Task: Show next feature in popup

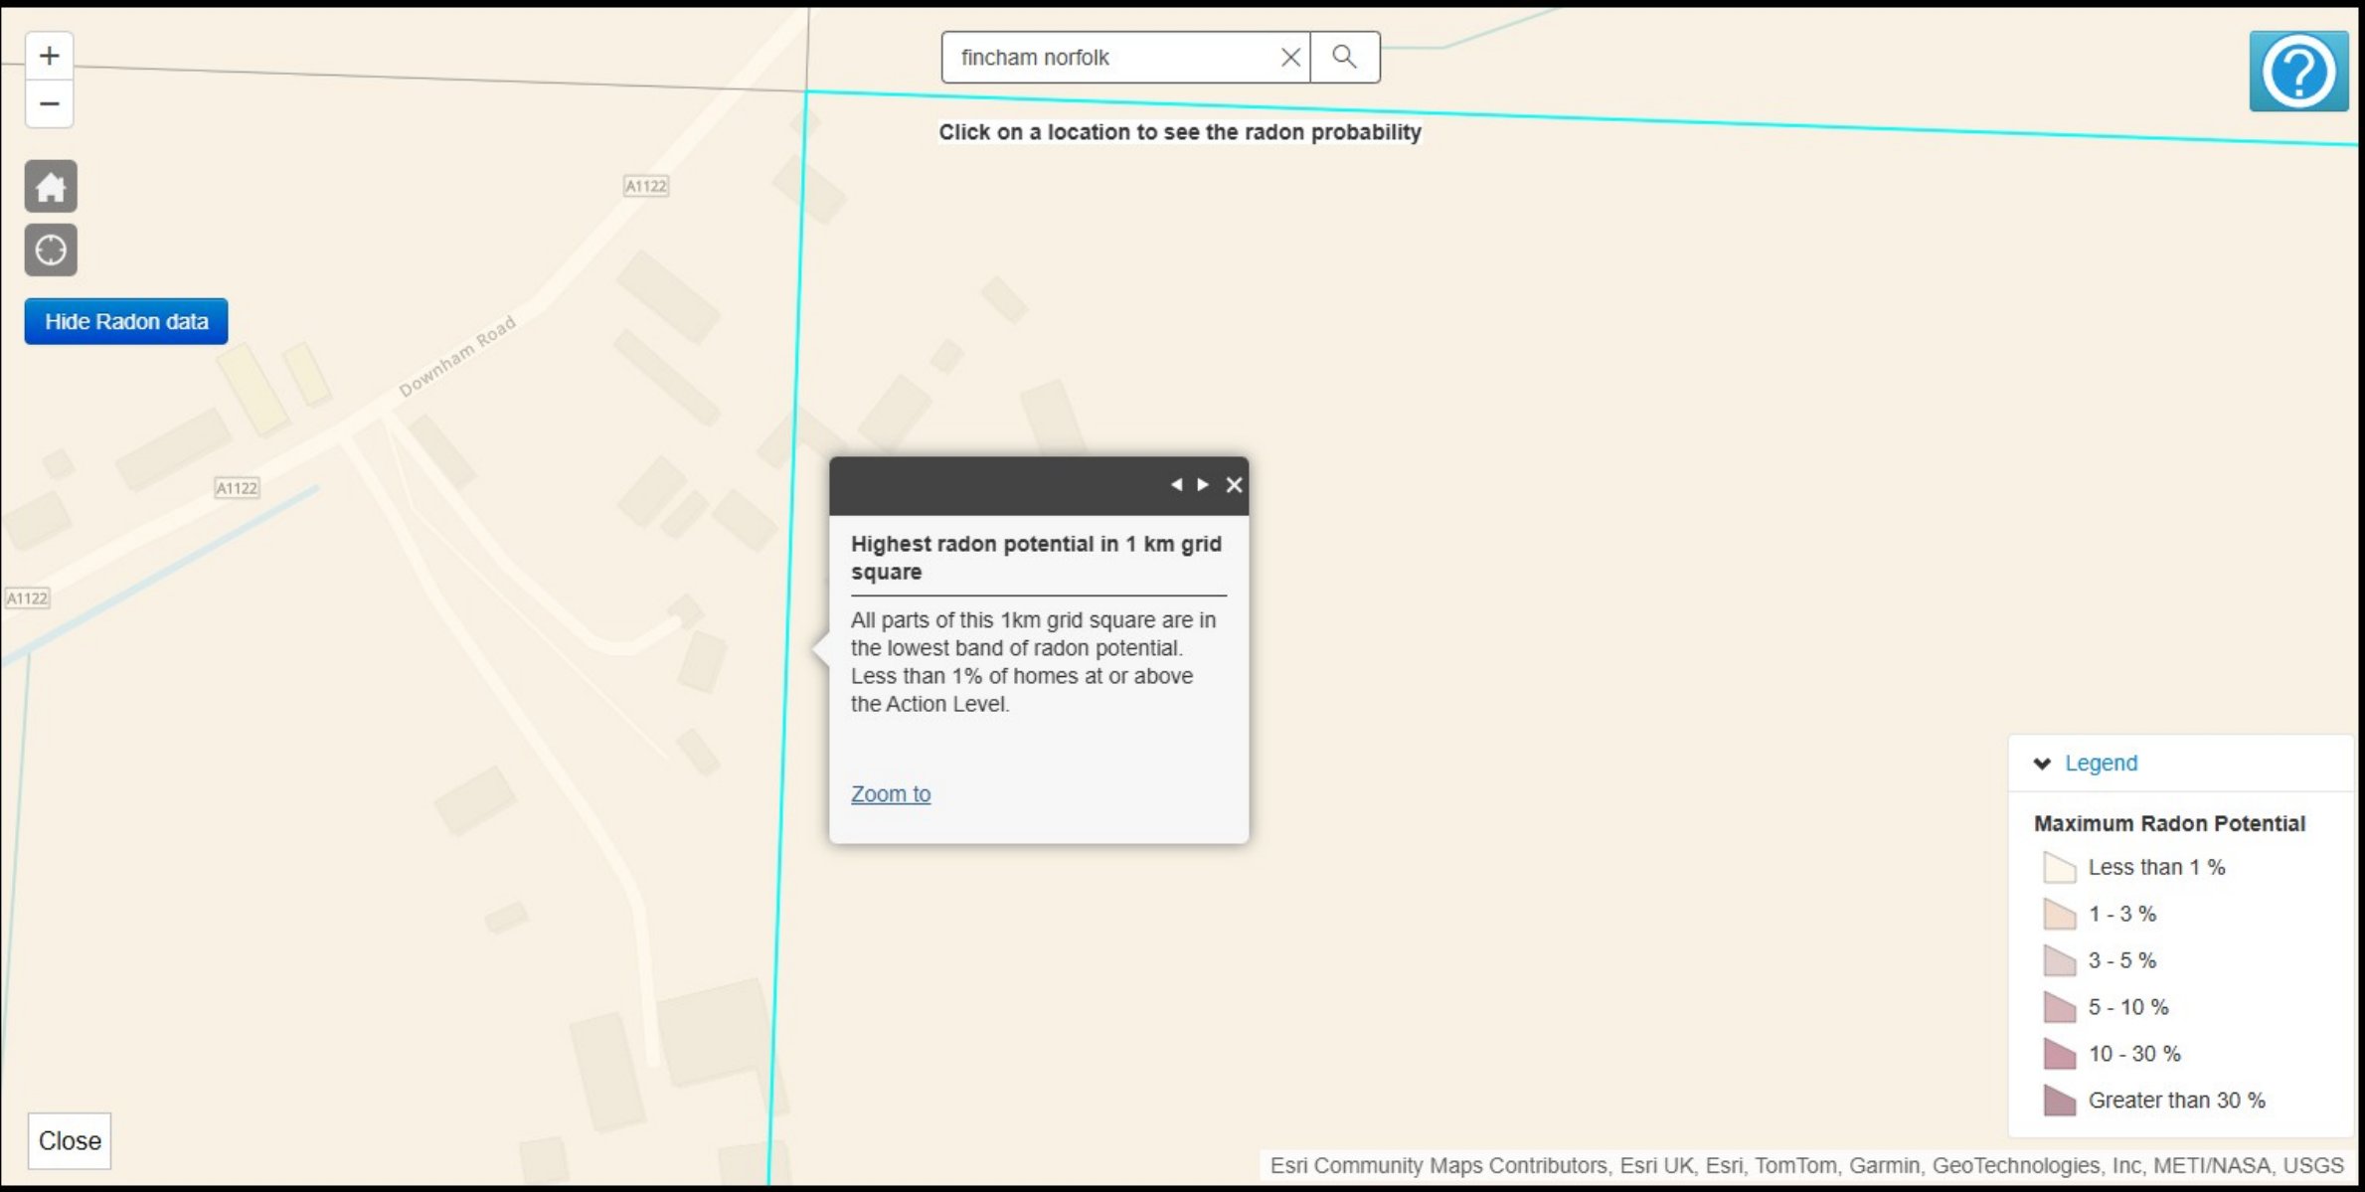Action: coord(1203,485)
